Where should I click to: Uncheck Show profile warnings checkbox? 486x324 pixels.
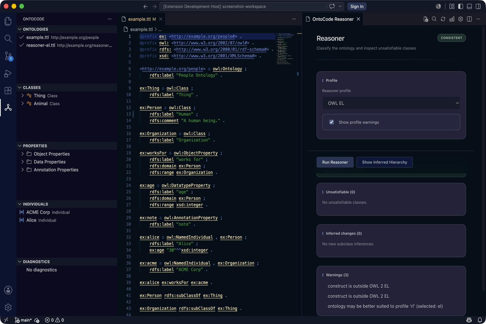click(332, 122)
